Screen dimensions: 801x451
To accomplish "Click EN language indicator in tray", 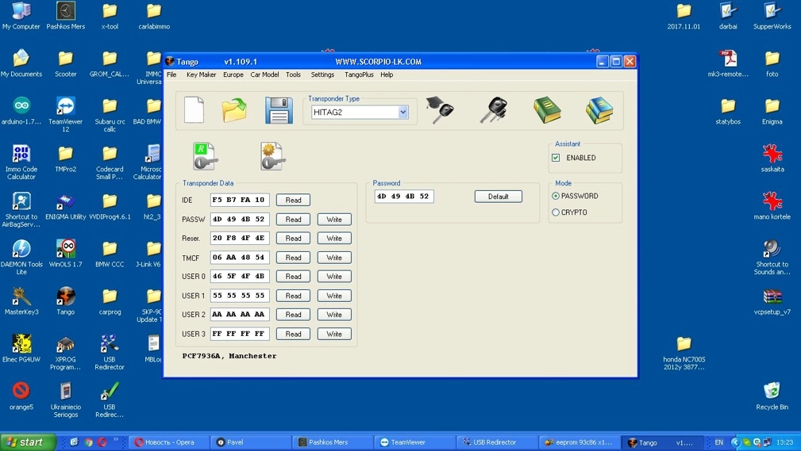I will (718, 442).
